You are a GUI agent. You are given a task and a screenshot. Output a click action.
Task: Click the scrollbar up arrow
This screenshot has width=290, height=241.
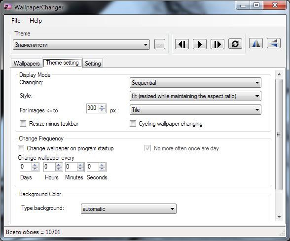point(279,74)
